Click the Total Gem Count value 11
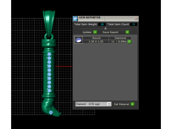The height and width of the screenshot is (129, 172). pyautogui.click(x=134, y=24)
